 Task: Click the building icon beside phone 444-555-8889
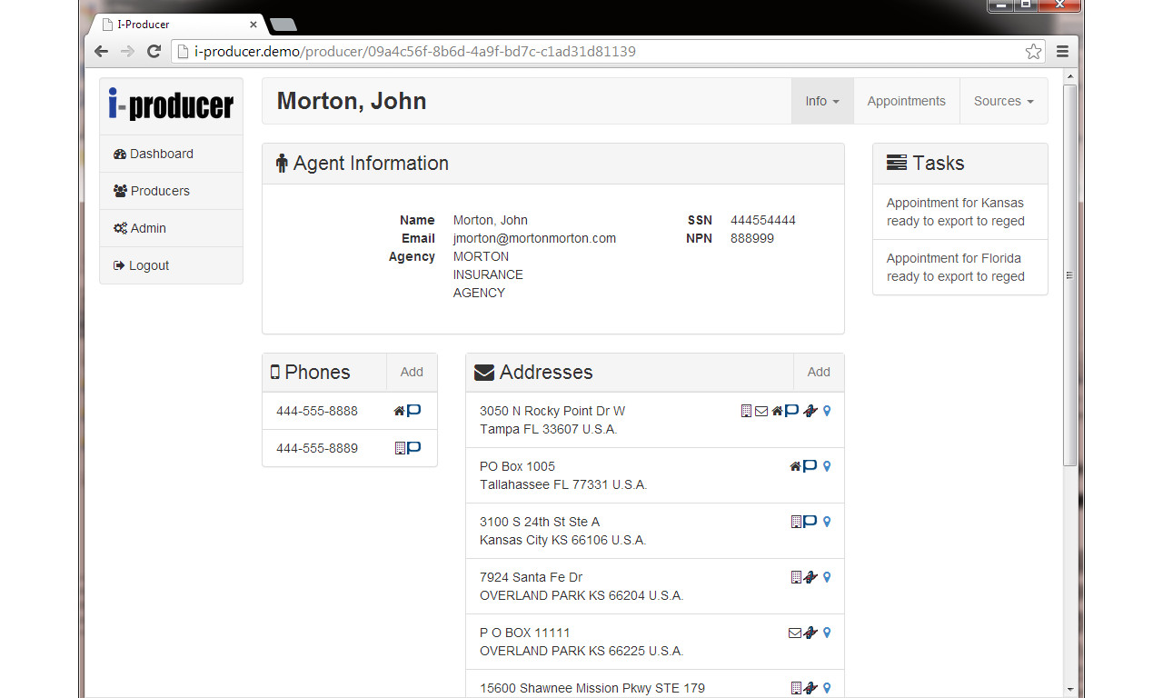click(400, 448)
